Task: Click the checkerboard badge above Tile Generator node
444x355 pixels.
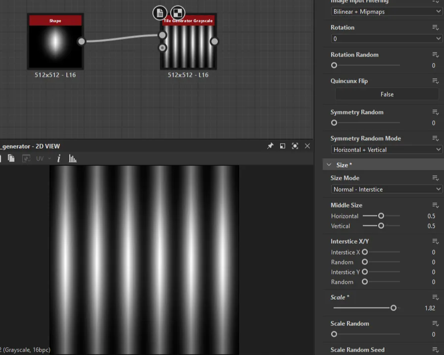Action: pos(177,13)
